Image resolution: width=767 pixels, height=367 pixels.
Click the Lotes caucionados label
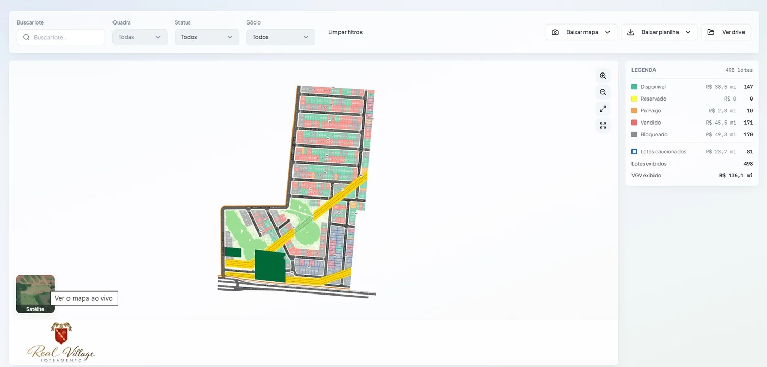pyautogui.click(x=663, y=152)
